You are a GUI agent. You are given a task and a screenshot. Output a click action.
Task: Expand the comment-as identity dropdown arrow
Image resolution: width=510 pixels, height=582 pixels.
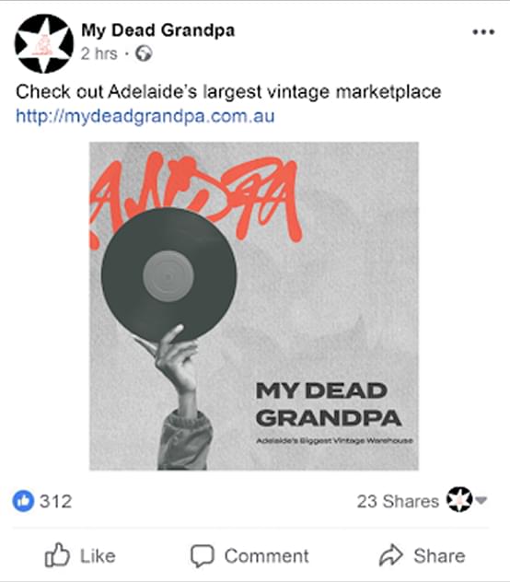point(481,500)
